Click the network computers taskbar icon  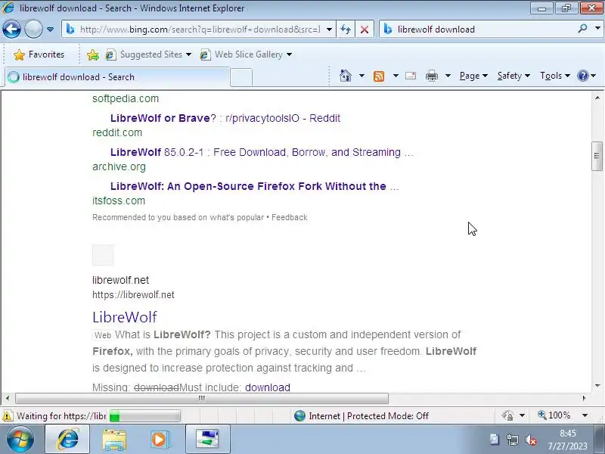pyautogui.click(x=207, y=440)
